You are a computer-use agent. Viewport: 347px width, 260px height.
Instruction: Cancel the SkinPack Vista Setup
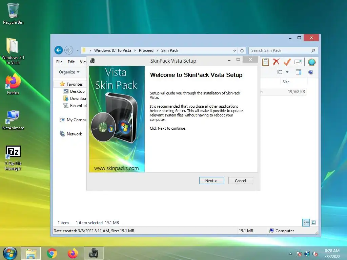[240, 181]
